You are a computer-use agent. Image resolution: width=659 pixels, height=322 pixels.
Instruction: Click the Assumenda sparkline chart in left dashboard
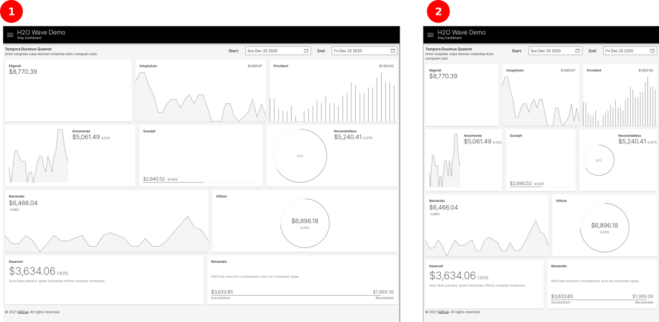(x=38, y=156)
